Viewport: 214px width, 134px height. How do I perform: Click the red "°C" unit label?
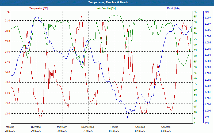(8, 12)
